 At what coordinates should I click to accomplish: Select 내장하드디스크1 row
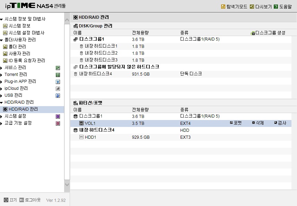181,46
